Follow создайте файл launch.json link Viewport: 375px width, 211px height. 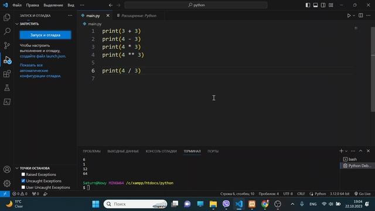tap(43, 56)
